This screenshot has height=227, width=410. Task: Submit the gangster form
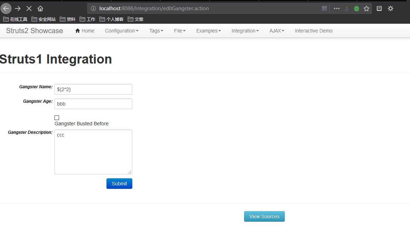[119, 184]
